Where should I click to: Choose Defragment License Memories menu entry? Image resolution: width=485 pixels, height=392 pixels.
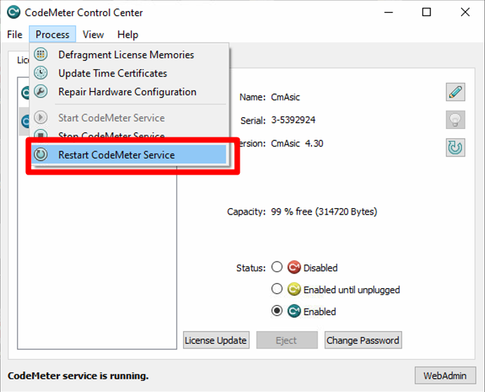(126, 55)
